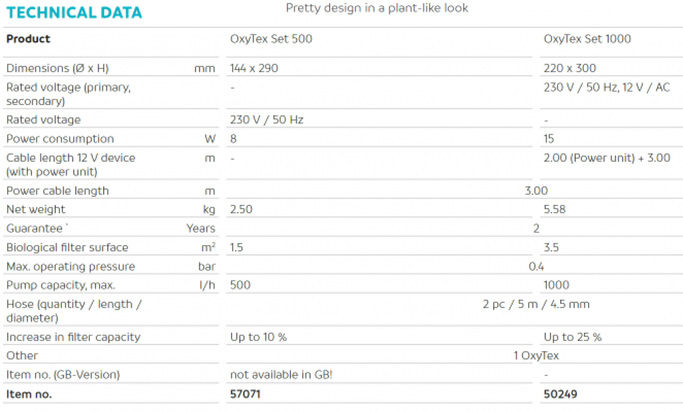Select the OxyTex Set 1000 column header
This screenshot has width=683, height=412.
click(587, 39)
